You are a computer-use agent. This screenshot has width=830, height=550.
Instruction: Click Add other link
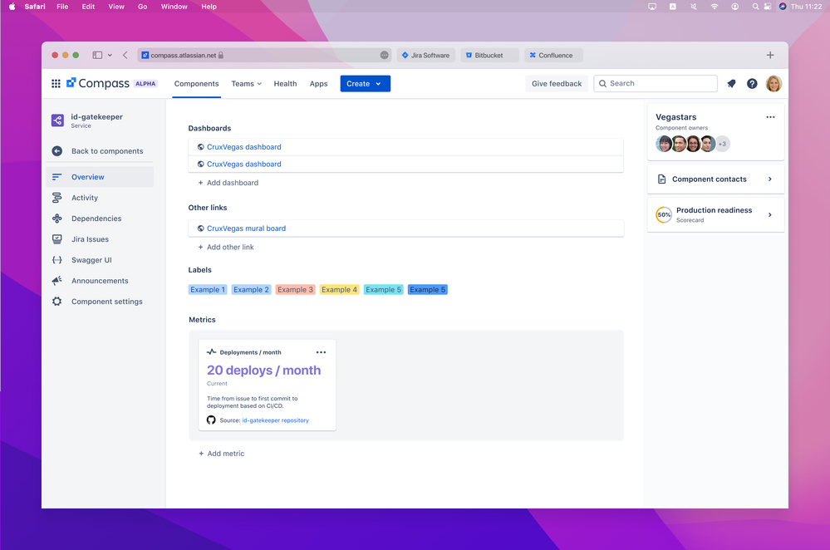226,248
